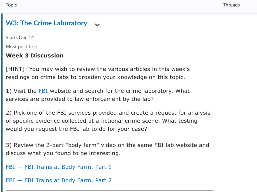Sort discussions by the Threads column header
Viewport: 257px width, 192px height.
click(x=231, y=5)
